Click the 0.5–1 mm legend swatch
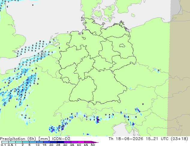This screenshot has height=146, width=190. [12, 142]
